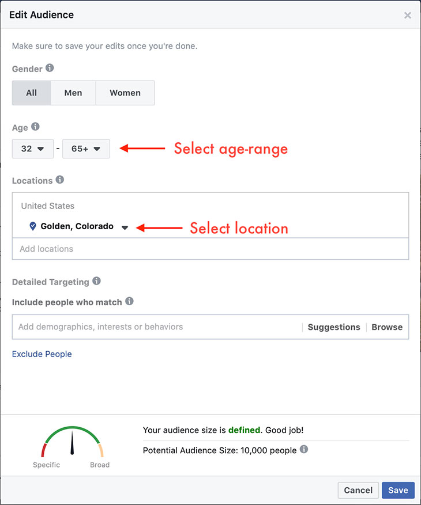This screenshot has height=505, width=421.
Task: Expand the Golden, Colorado location dropdown arrow
Action: [x=125, y=227]
